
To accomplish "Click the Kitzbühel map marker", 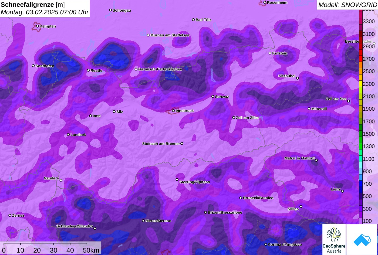I will [x=298, y=78].
